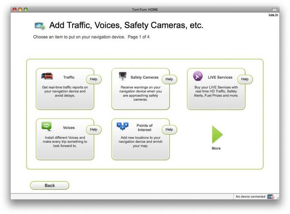Click the green zoom button of the window

point(26,9)
